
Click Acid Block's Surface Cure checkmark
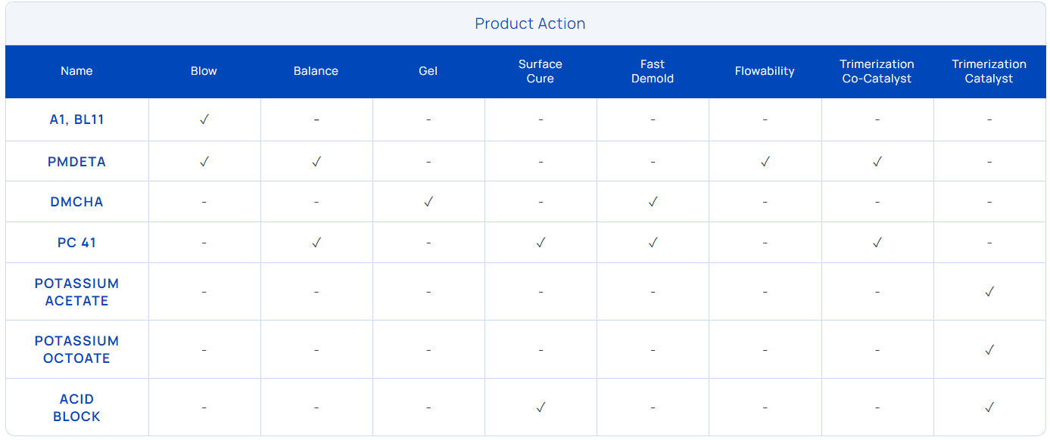pos(541,407)
